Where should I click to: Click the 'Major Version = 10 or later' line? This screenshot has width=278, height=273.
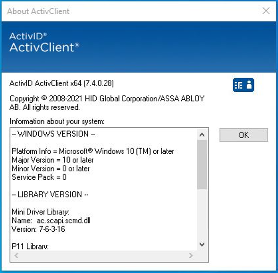(53, 160)
